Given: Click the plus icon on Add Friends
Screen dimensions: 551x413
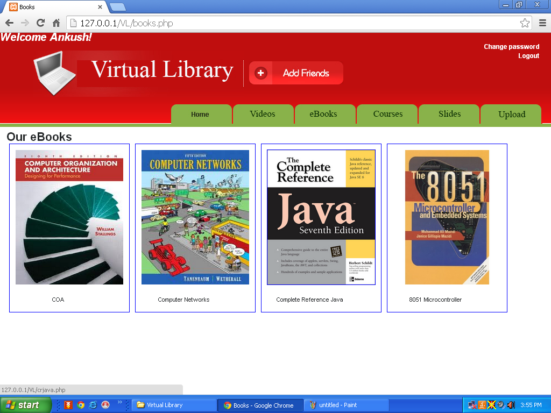Looking at the screenshot, I should tap(261, 73).
